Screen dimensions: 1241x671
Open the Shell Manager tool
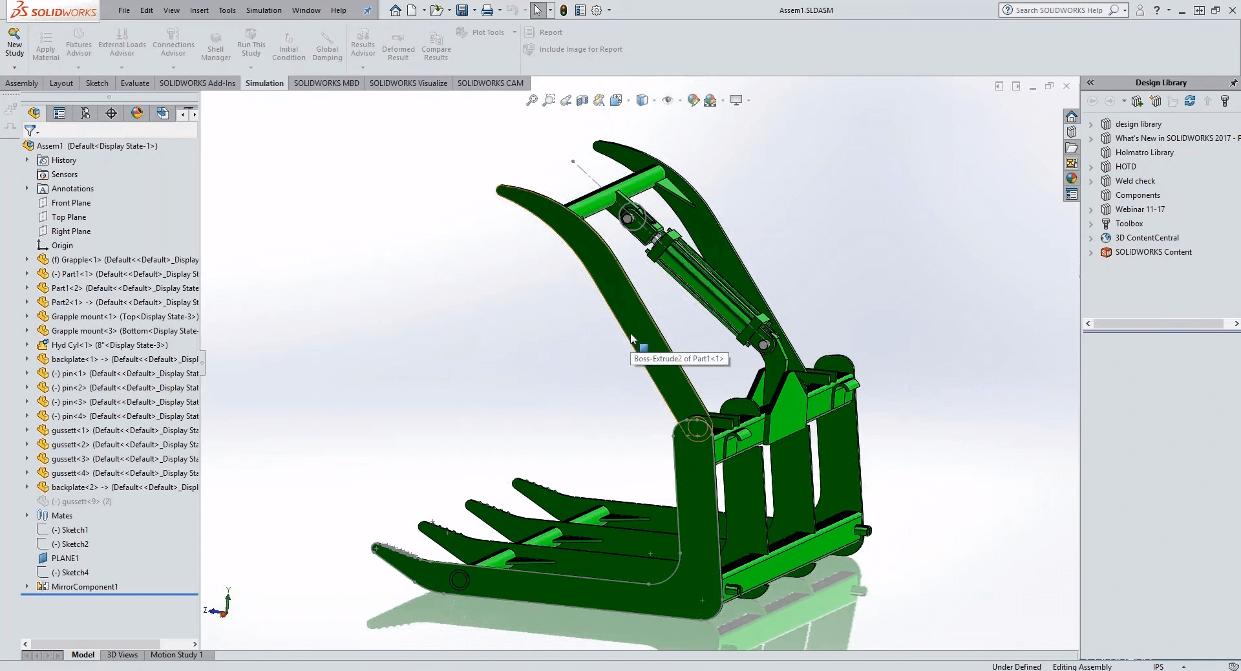215,44
